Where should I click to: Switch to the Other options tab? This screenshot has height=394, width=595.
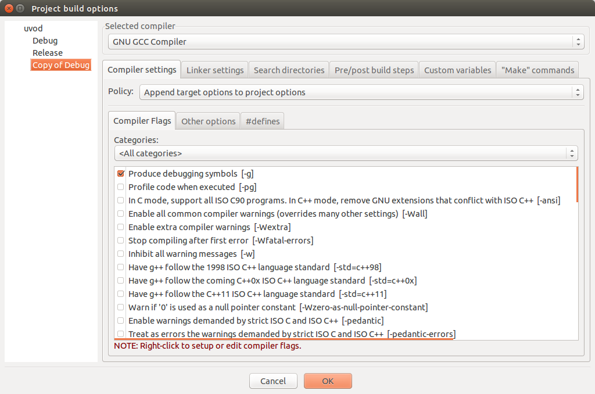(x=208, y=121)
